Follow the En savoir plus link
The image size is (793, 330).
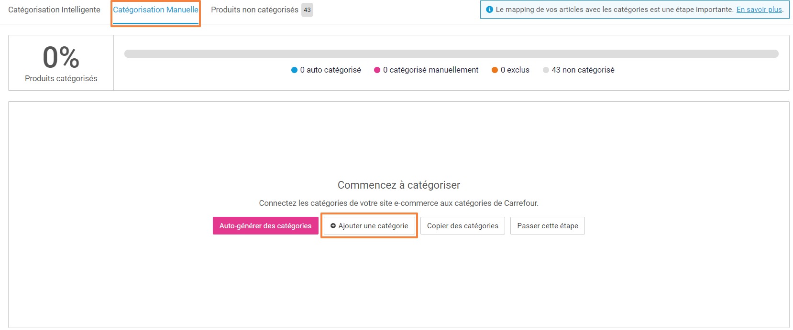pyautogui.click(x=759, y=10)
